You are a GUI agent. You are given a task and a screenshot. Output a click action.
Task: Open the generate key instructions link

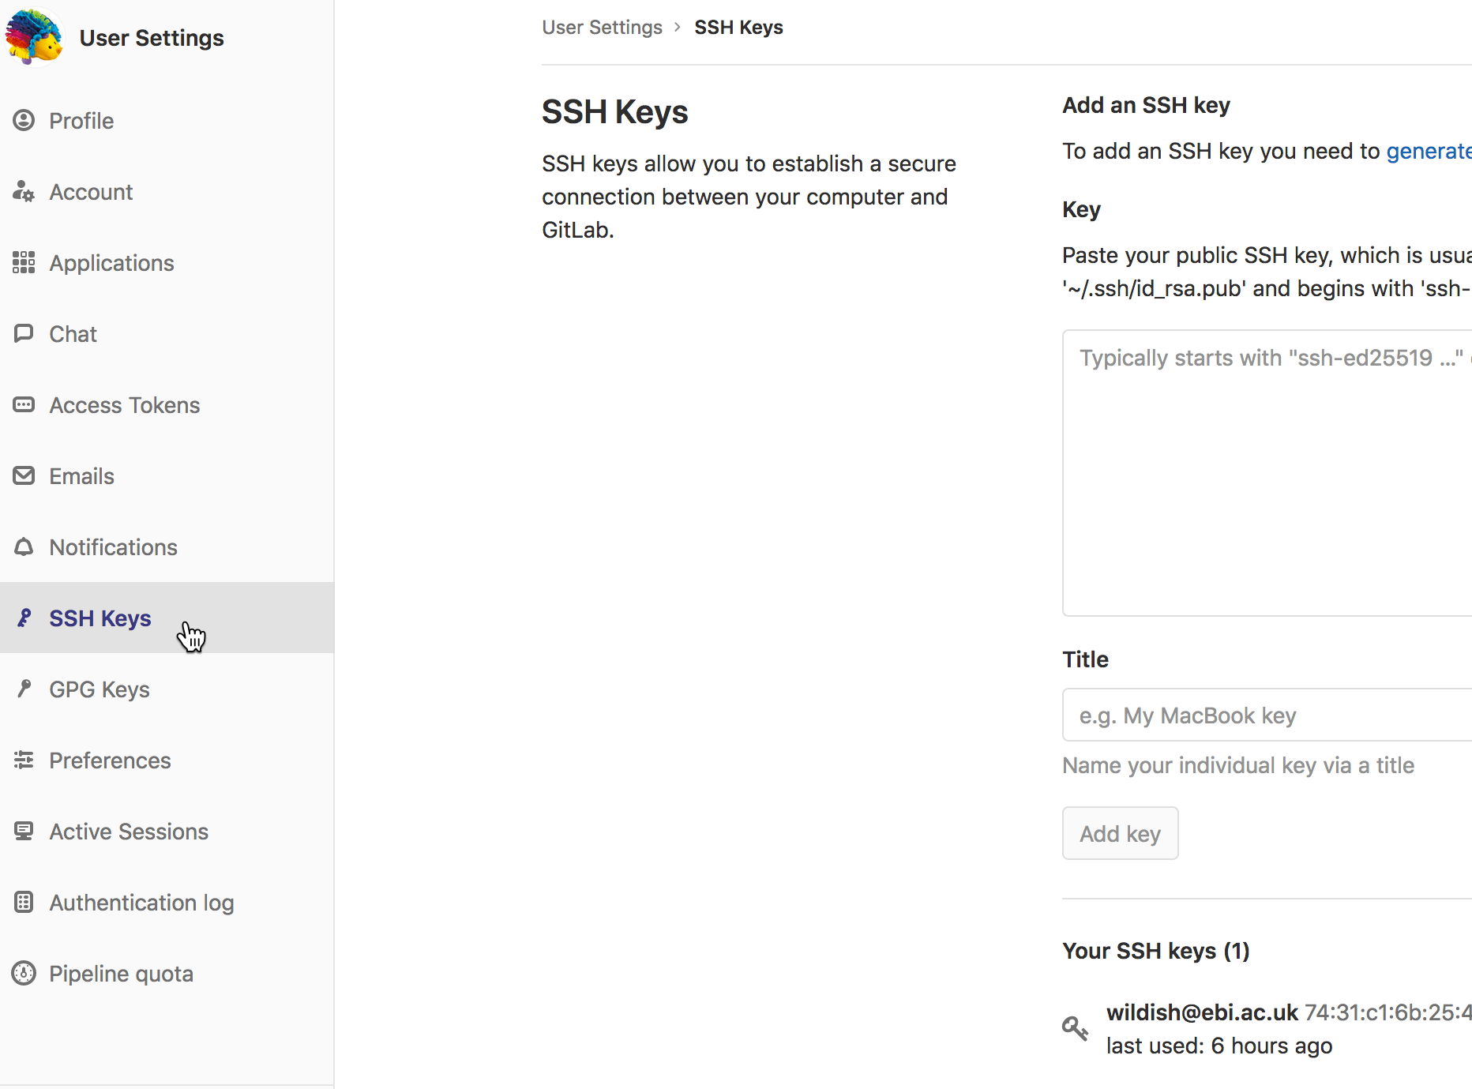[1428, 151]
